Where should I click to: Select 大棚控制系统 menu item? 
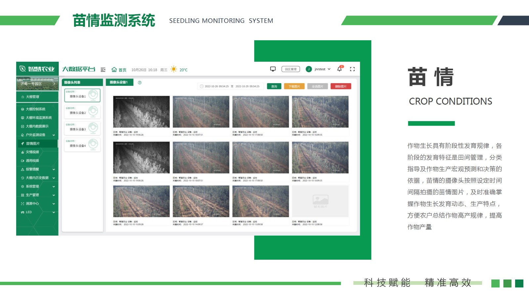(x=35, y=109)
